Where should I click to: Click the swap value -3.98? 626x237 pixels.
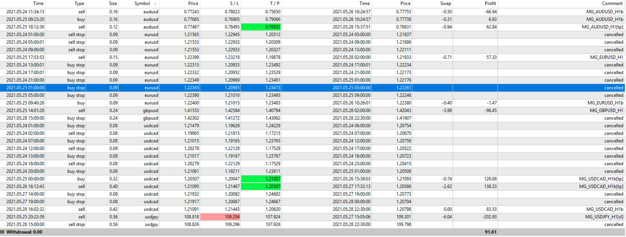447,111
